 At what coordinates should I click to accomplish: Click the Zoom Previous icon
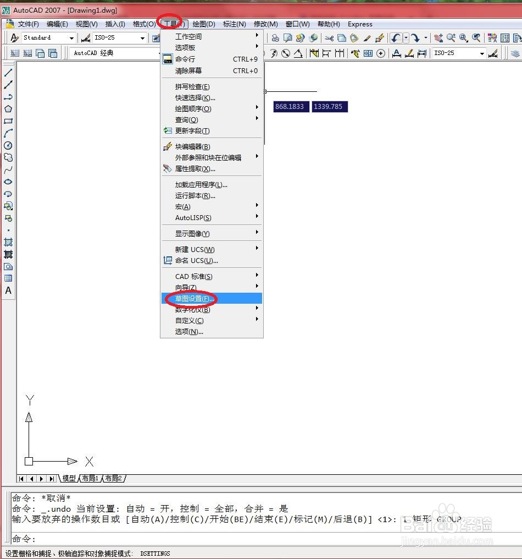point(476,38)
